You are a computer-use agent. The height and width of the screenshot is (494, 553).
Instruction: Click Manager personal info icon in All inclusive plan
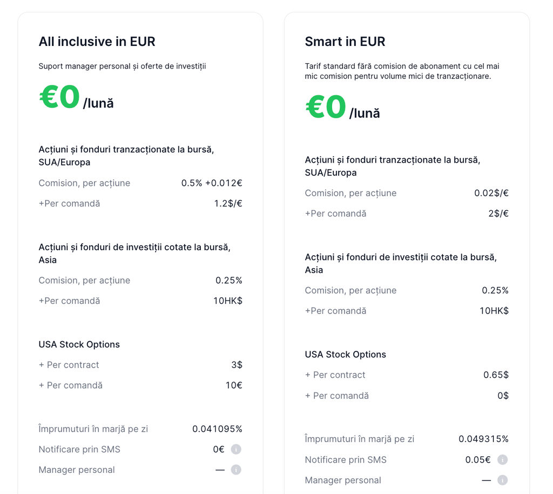[x=236, y=470]
